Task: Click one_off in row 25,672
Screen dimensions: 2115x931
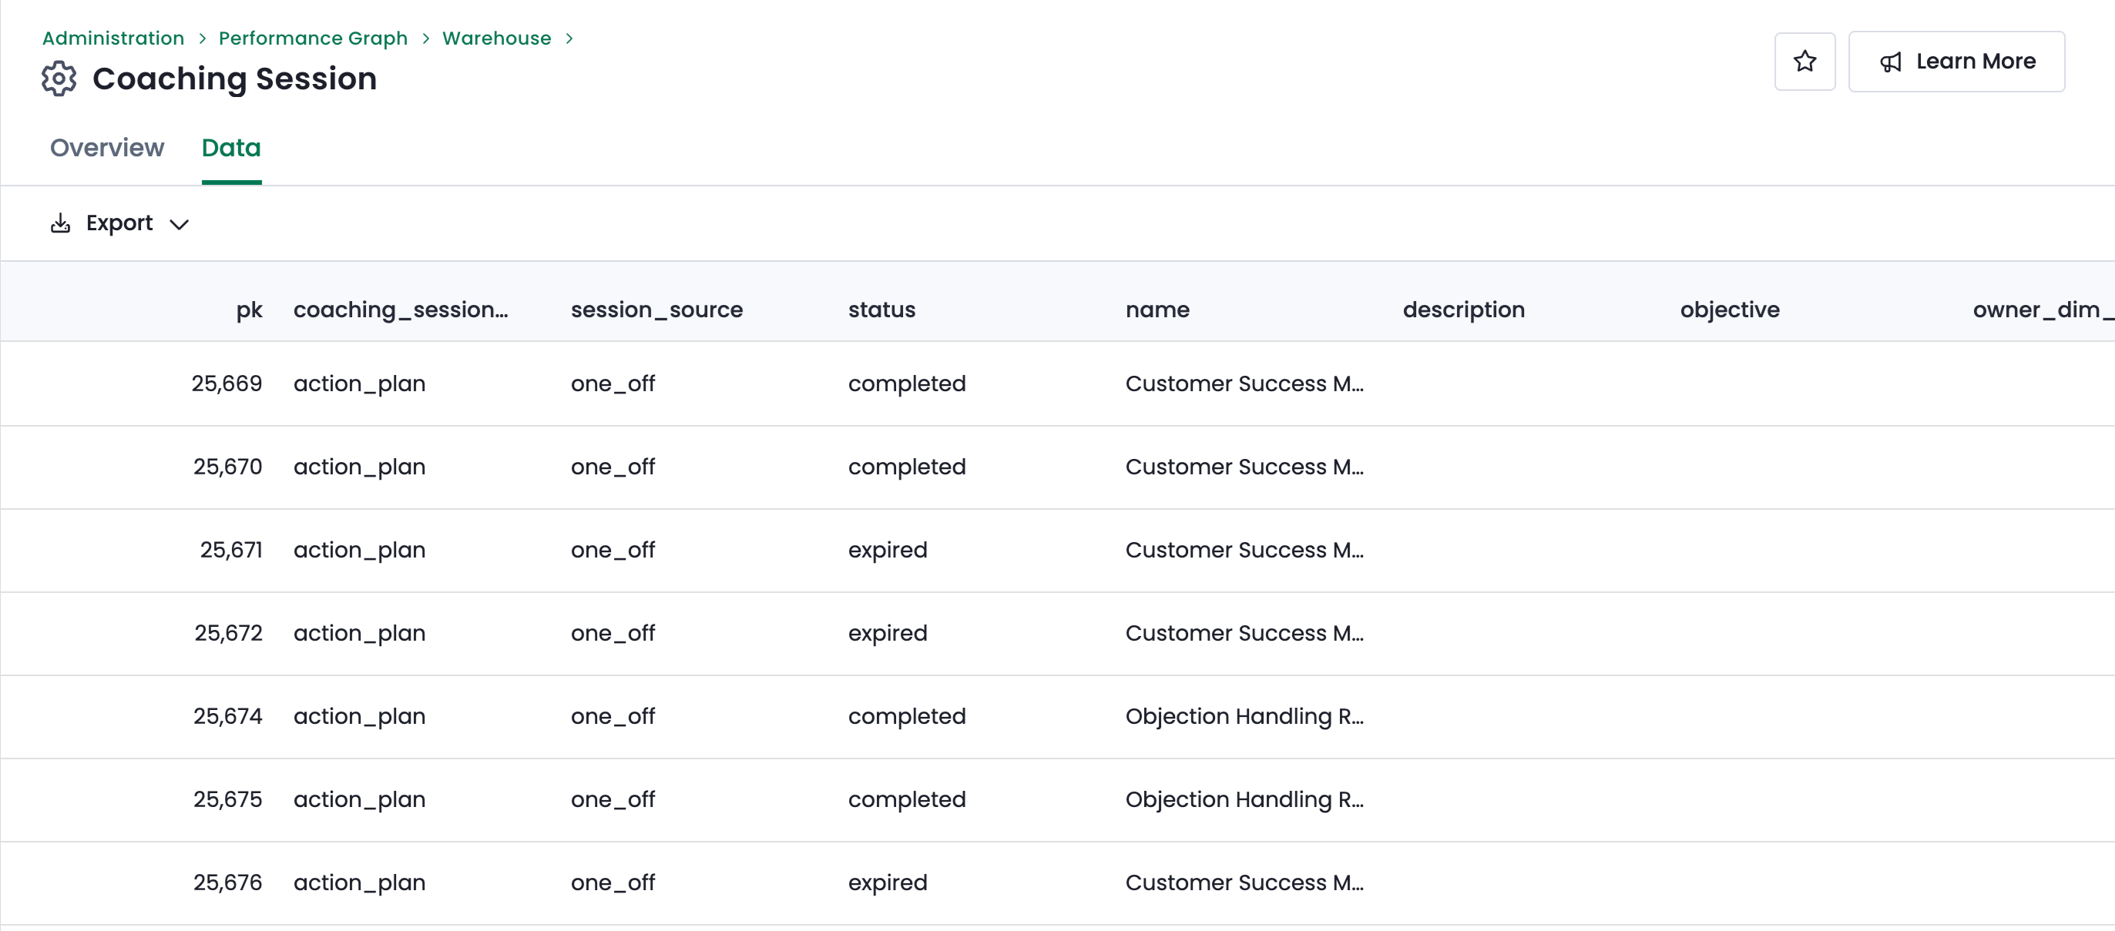Action: click(x=613, y=633)
